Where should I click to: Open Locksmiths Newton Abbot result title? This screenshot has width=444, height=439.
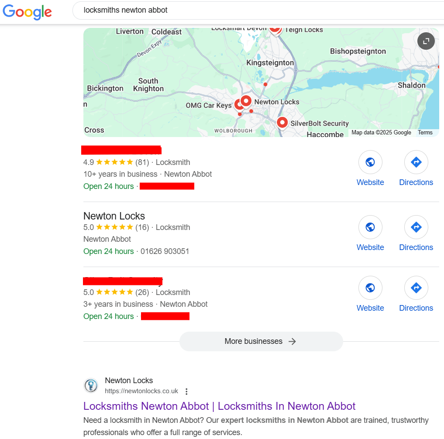[219, 406]
